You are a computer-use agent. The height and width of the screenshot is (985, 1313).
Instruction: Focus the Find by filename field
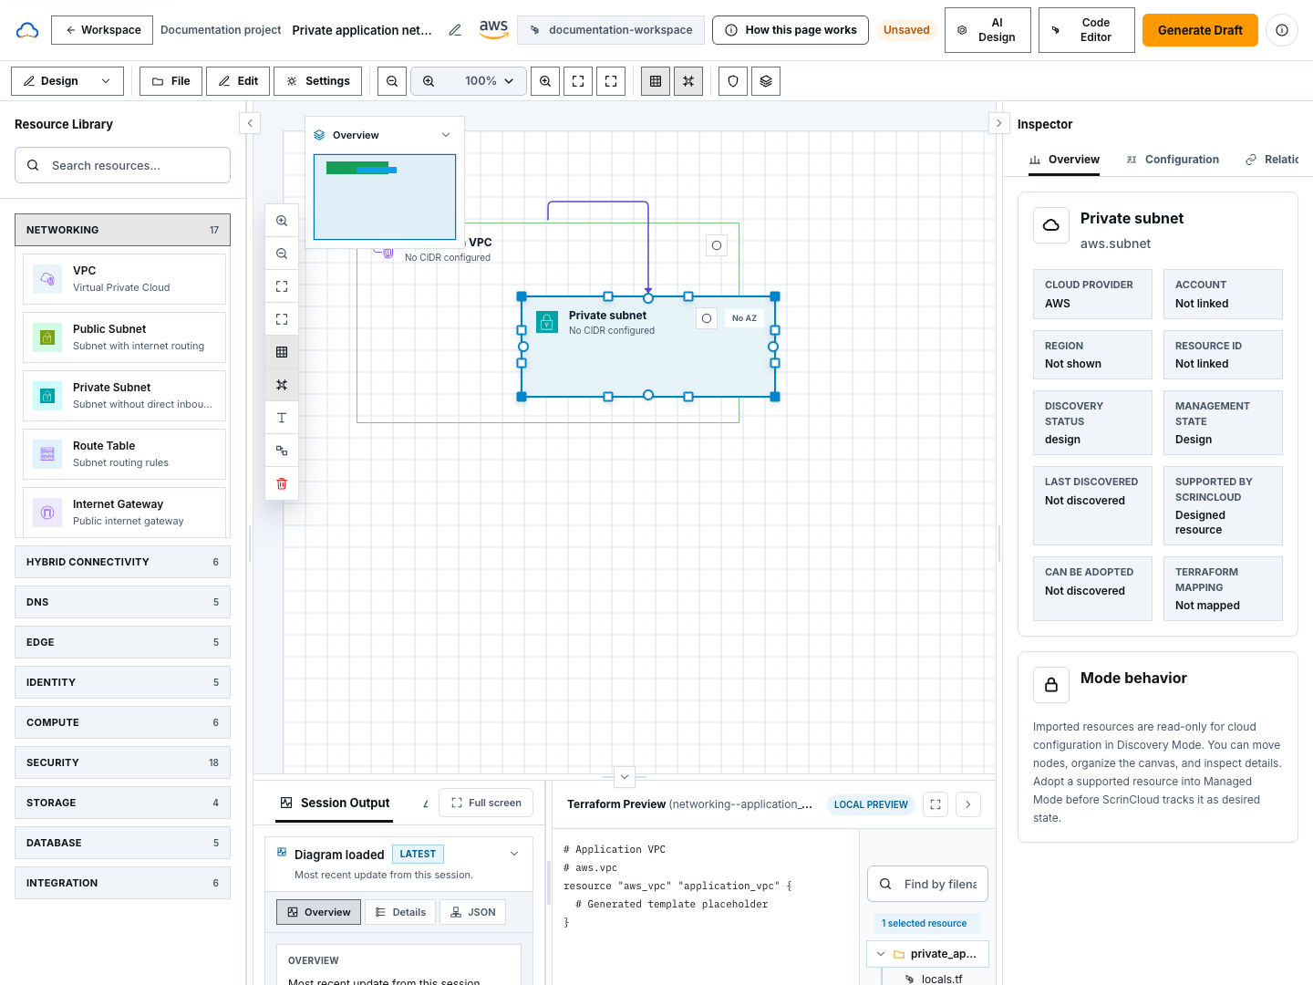[927, 884]
